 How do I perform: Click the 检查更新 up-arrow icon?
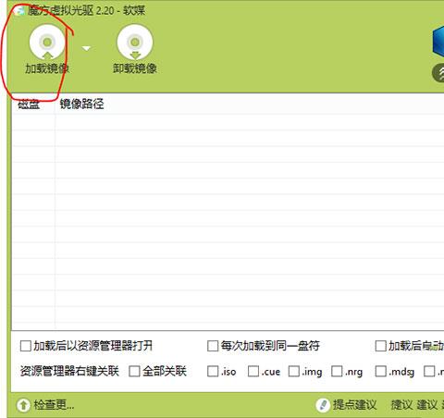(x=23, y=405)
